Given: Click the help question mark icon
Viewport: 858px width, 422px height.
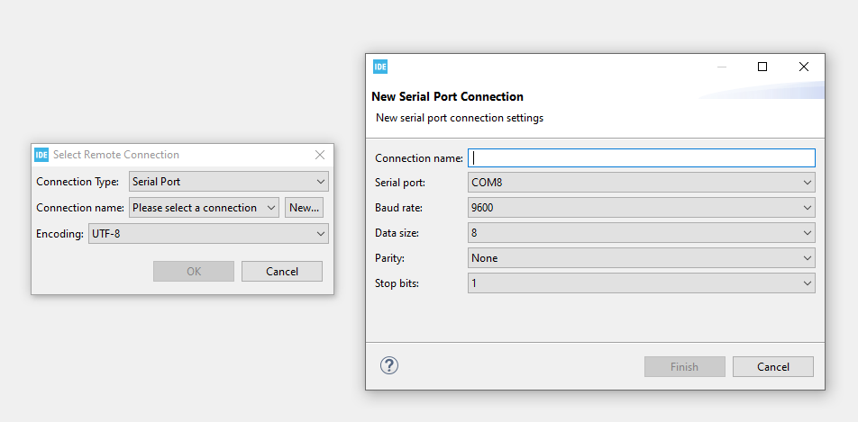Looking at the screenshot, I should (389, 365).
